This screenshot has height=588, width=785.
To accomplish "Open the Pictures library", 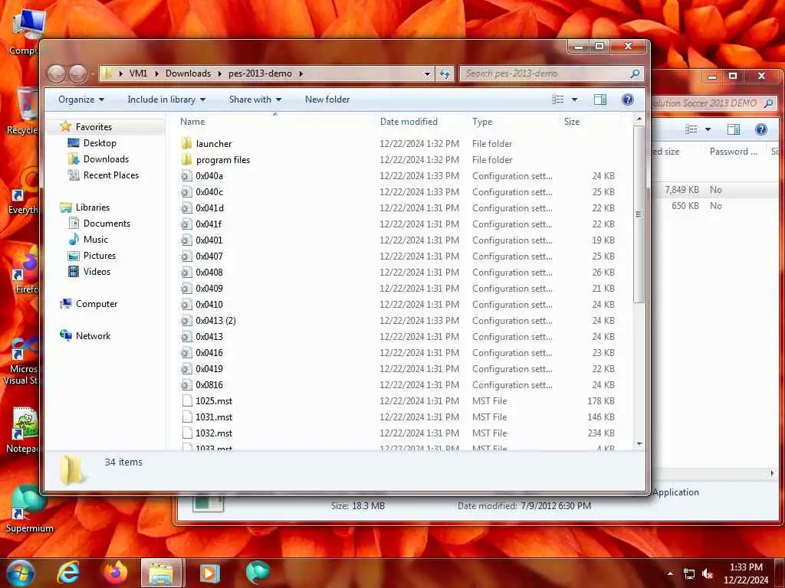I will 99,256.
